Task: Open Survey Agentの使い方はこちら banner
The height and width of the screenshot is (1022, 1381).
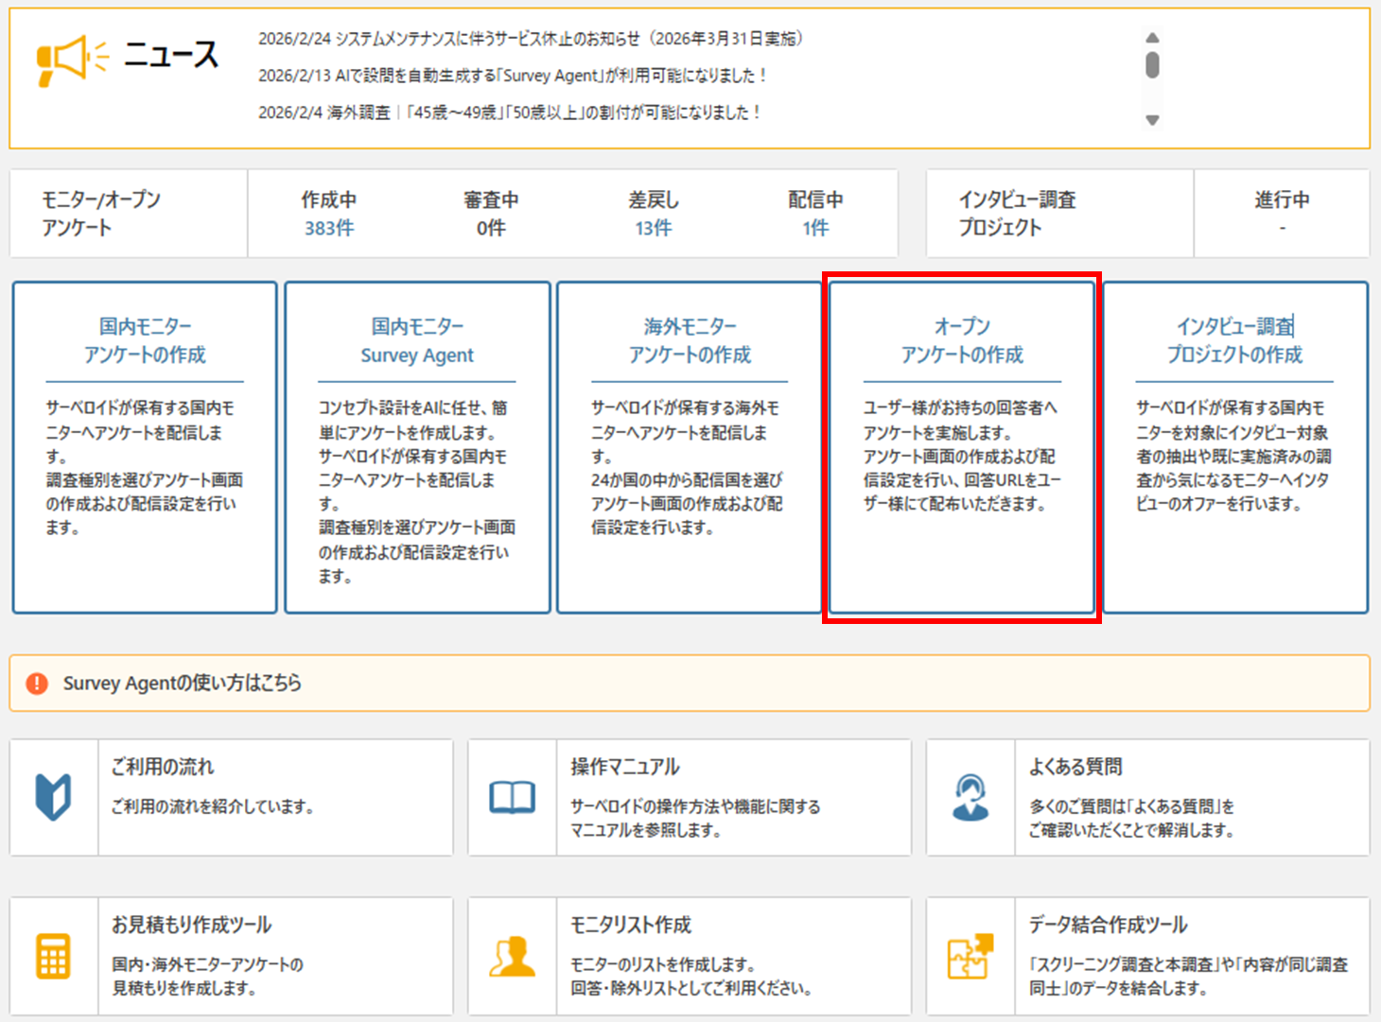Action: (x=182, y=683)
